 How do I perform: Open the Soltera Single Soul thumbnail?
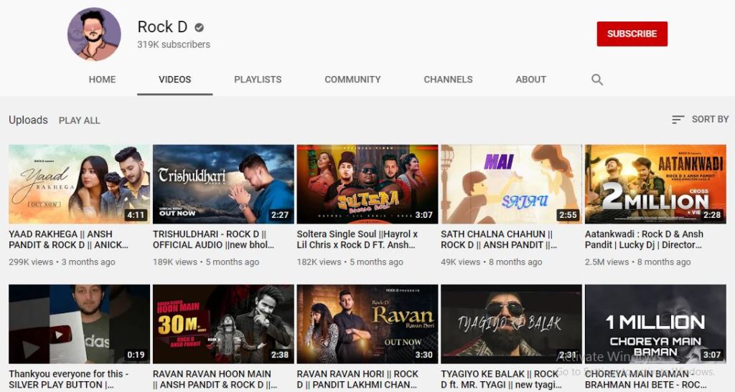367,184
